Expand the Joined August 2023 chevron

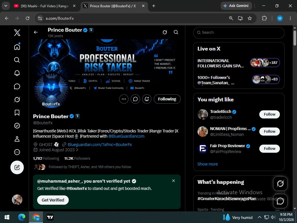77,150
